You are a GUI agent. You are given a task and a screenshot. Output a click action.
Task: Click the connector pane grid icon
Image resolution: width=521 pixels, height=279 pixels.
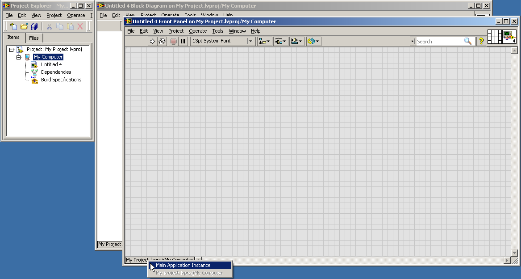pyautogui.click(x=495, y=37)
